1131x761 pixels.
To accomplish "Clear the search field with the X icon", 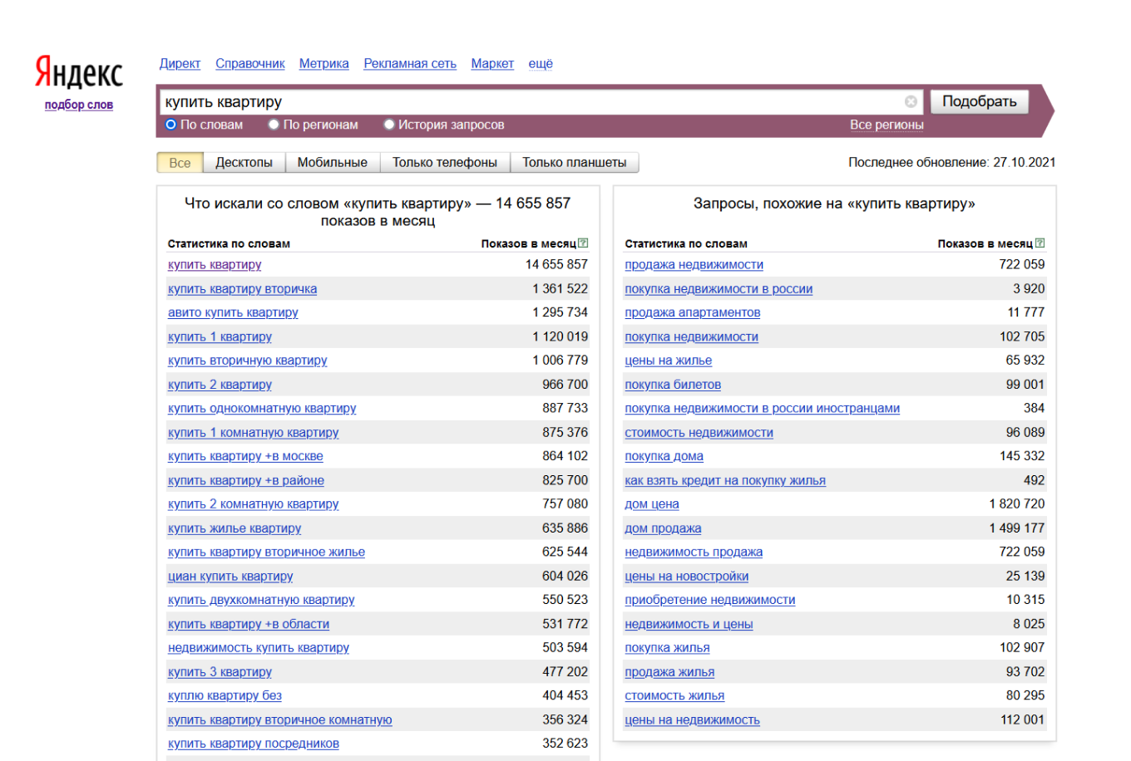I will click(x=911, y=101).
